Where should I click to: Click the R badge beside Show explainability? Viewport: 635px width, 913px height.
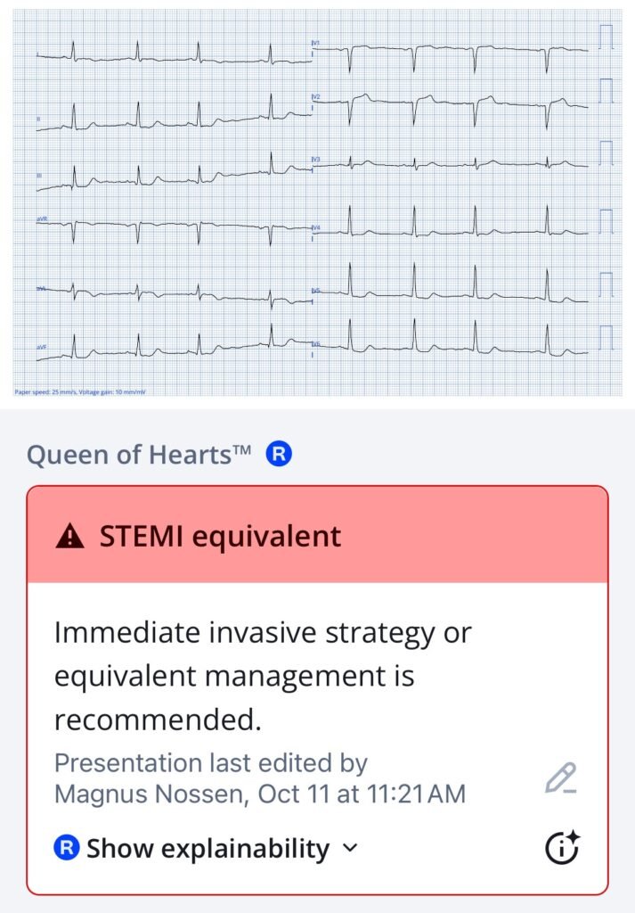(68, 848)
